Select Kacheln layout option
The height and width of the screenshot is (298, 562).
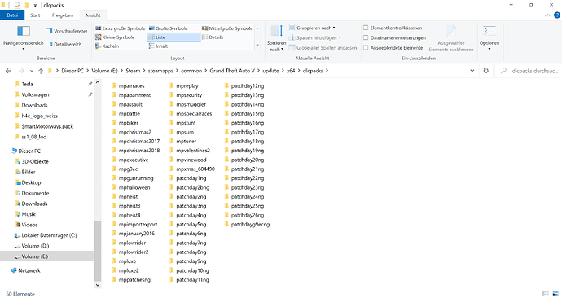pyautogui.click(x=108, y=46)
